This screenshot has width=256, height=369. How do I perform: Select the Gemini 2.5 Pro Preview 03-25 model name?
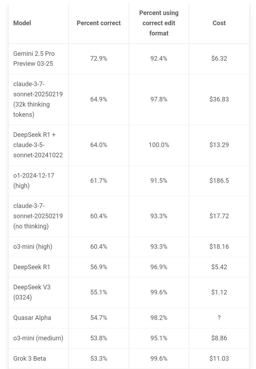[34, 58]
